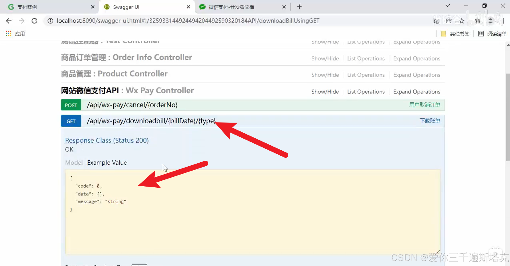Screen dimensions: 510x266
Task: Close the 支付案例 tab
Action: [x=93, y=7]
